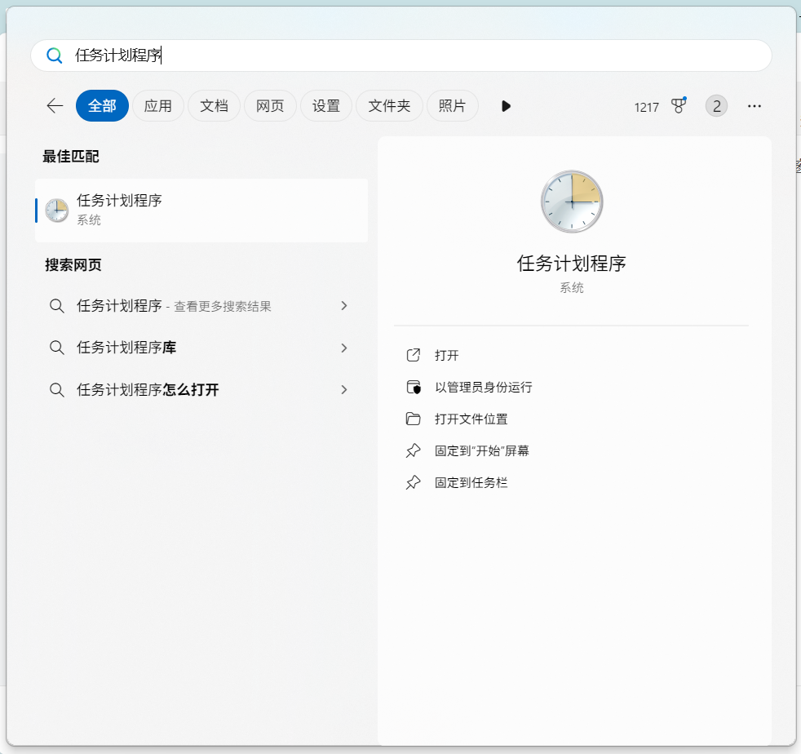Switch to the 应用 filter tab
Viewport: 801px width, 754px height.
pyautogui.click(x=158, y=106)
